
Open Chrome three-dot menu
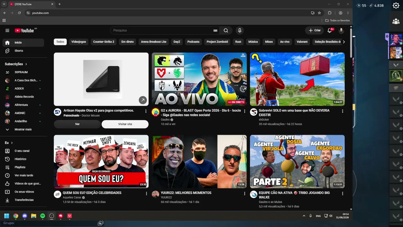pyautogui.click(x=348, y=13)
